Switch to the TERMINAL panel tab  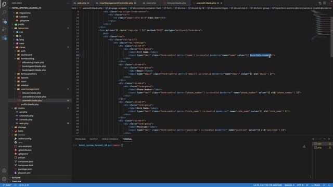[127, 139]
